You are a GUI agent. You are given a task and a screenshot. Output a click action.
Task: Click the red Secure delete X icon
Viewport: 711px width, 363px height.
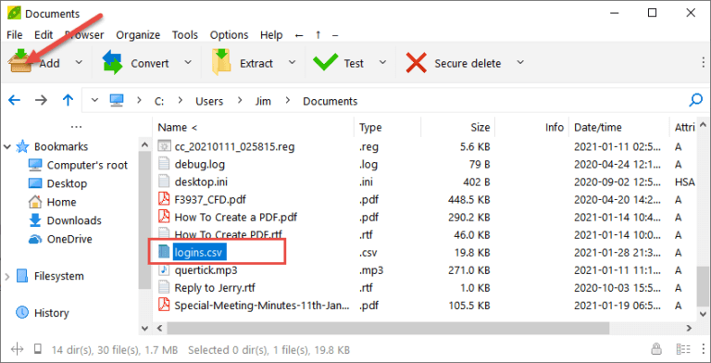click(x=417, y=63)
